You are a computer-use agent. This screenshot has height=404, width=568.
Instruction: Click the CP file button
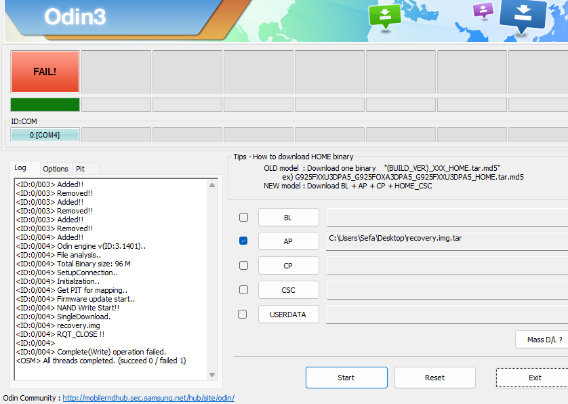pos(288,266)
